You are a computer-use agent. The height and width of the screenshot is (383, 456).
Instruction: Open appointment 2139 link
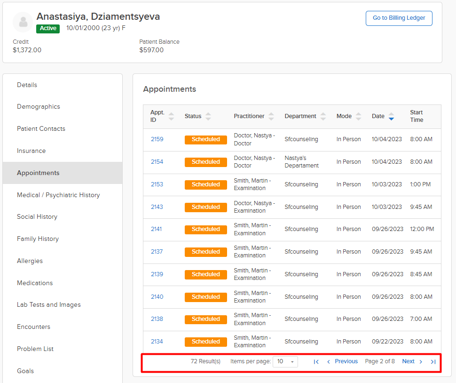click(157, 274)
